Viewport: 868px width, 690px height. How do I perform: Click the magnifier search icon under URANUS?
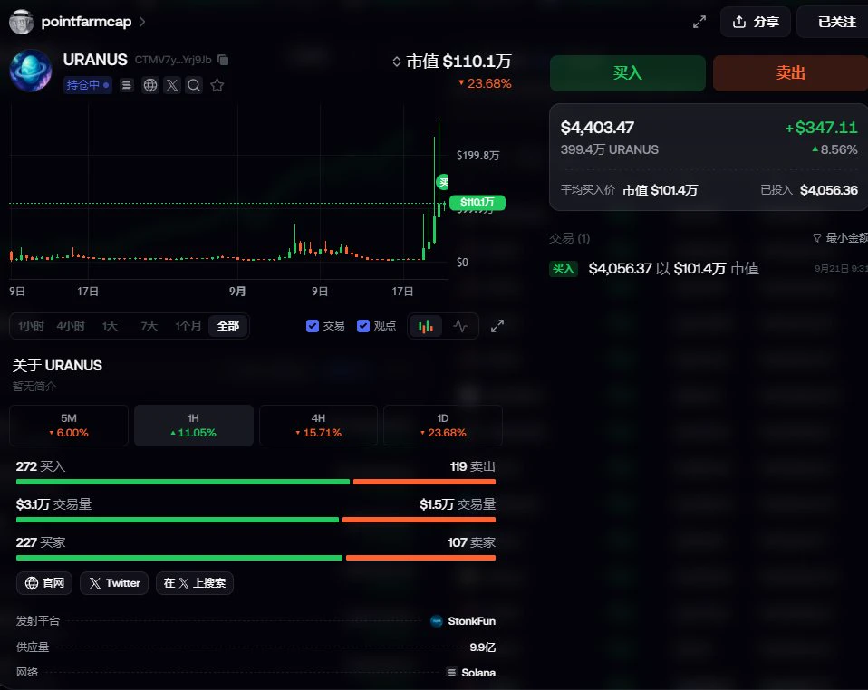click(x=194, y=85)
